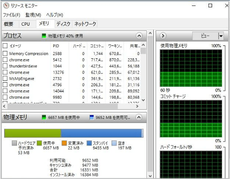
Task: Click the 利用可能 9652 MB value
Action: click(90, 160)
